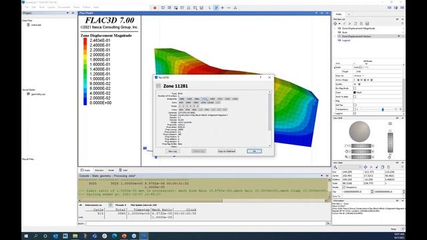This screenshot has height=240, width=427.
Task: Click the paste icon in View State toolbar
Action: tap(388, 167)
